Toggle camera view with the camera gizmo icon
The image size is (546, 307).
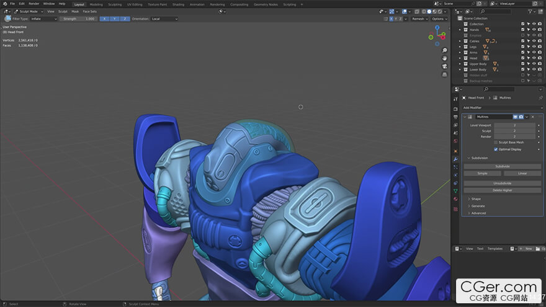click(445, 66)
